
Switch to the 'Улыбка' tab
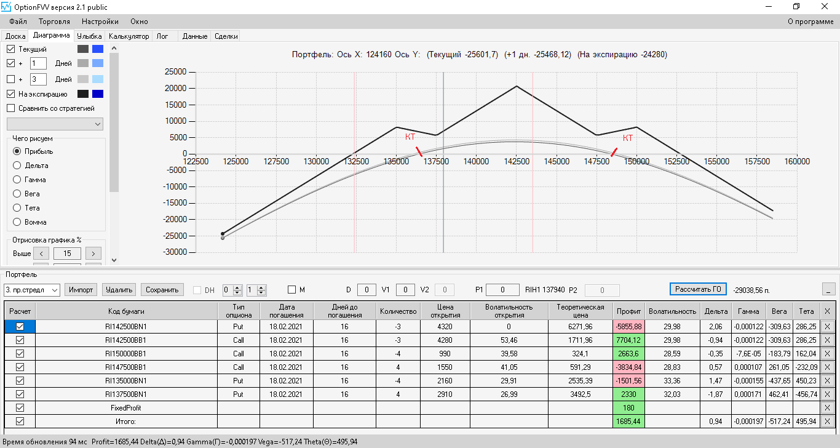click(90, 36)
